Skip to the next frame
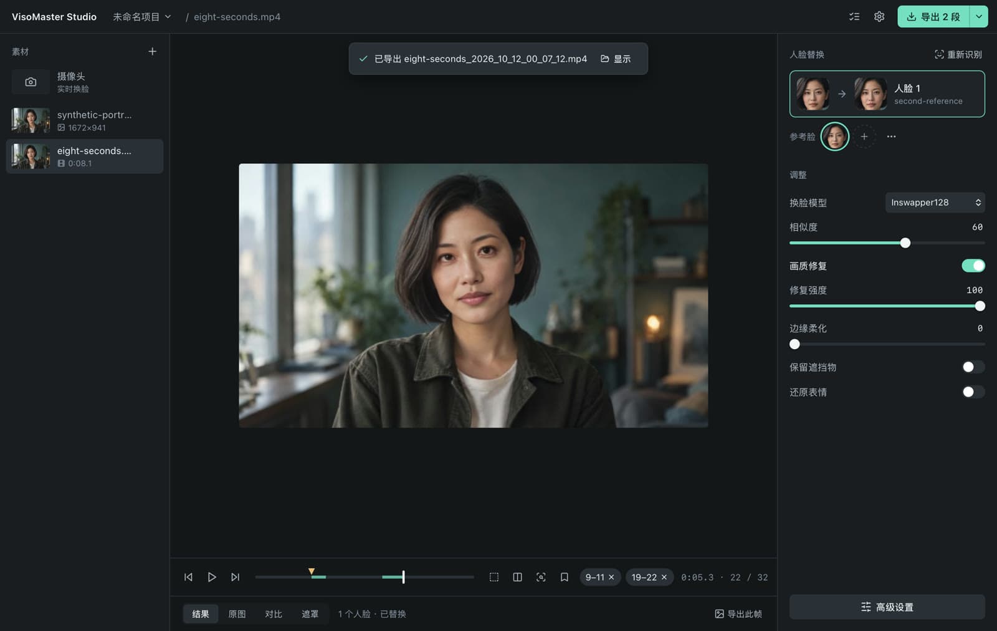The width and height of the screenshot is (997, 631). [x=235, y=577]
